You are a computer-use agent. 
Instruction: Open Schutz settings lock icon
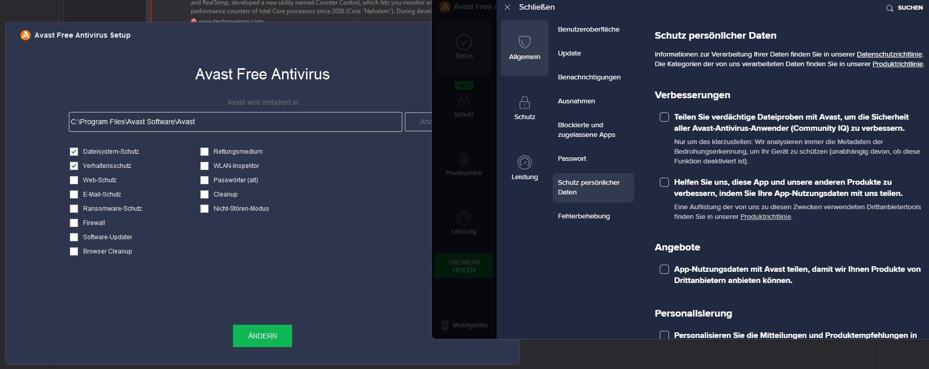[x=525, y=102]
